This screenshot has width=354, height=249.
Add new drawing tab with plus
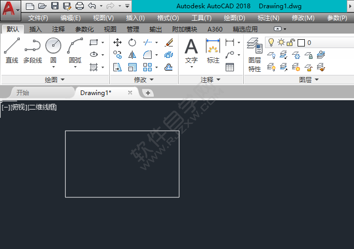[148, 93]
